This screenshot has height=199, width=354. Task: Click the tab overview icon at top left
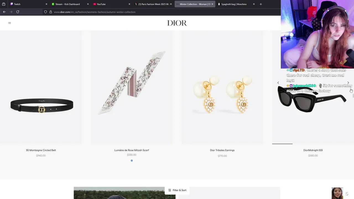(4, 4)
